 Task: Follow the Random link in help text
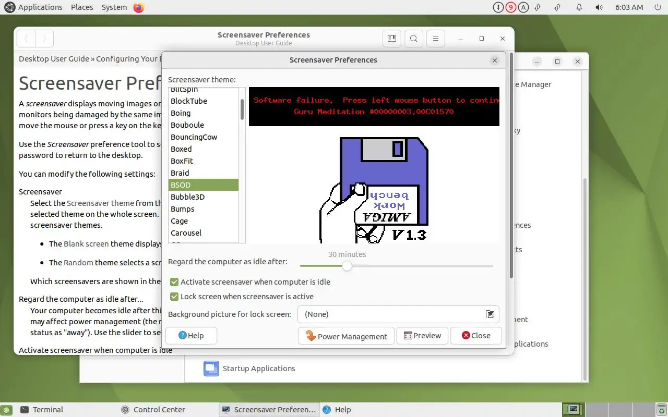(78, 263)
